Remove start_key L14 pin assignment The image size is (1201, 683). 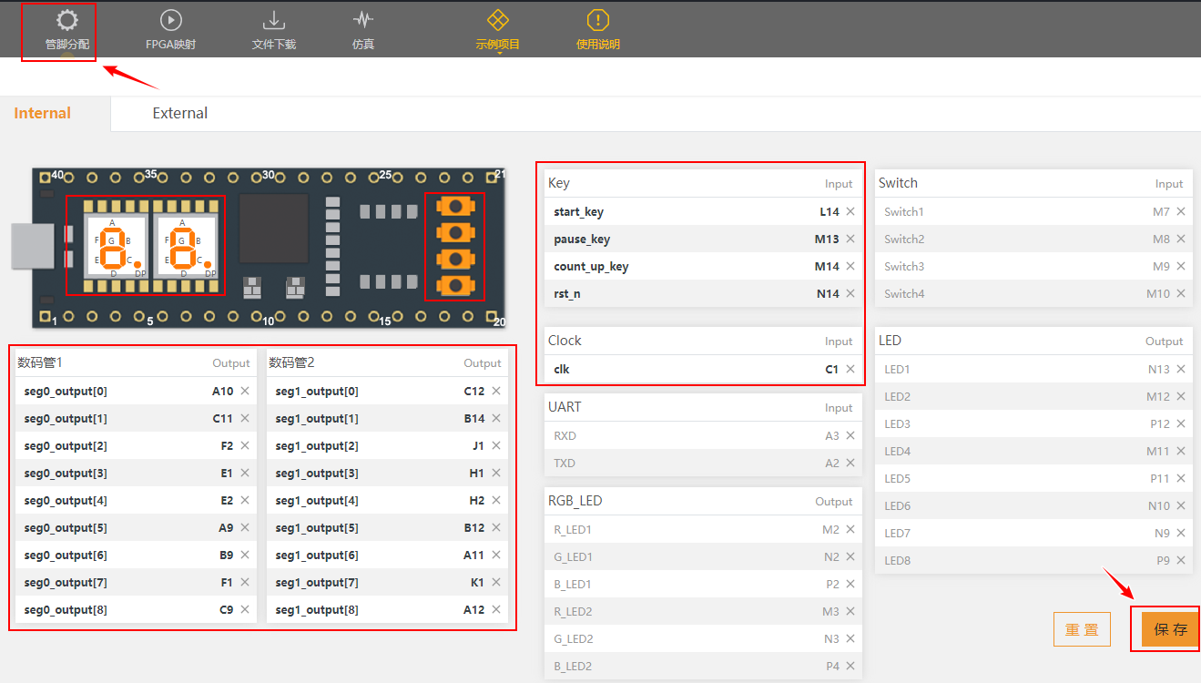[850, 211]
